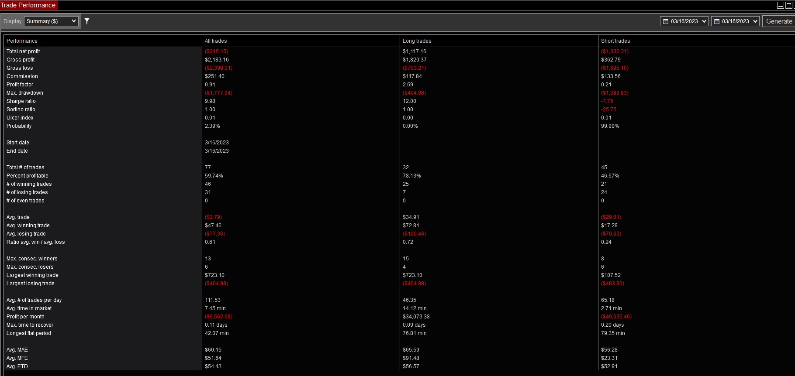Screen dimensions: 795x376
Task: Select the Total # of trades row label
Action: (x=25, y=167)
